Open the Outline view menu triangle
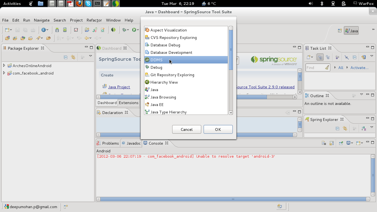 tap(362, 94)
